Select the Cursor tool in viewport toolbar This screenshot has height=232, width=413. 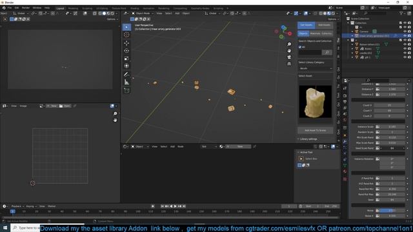pos(126,35)
